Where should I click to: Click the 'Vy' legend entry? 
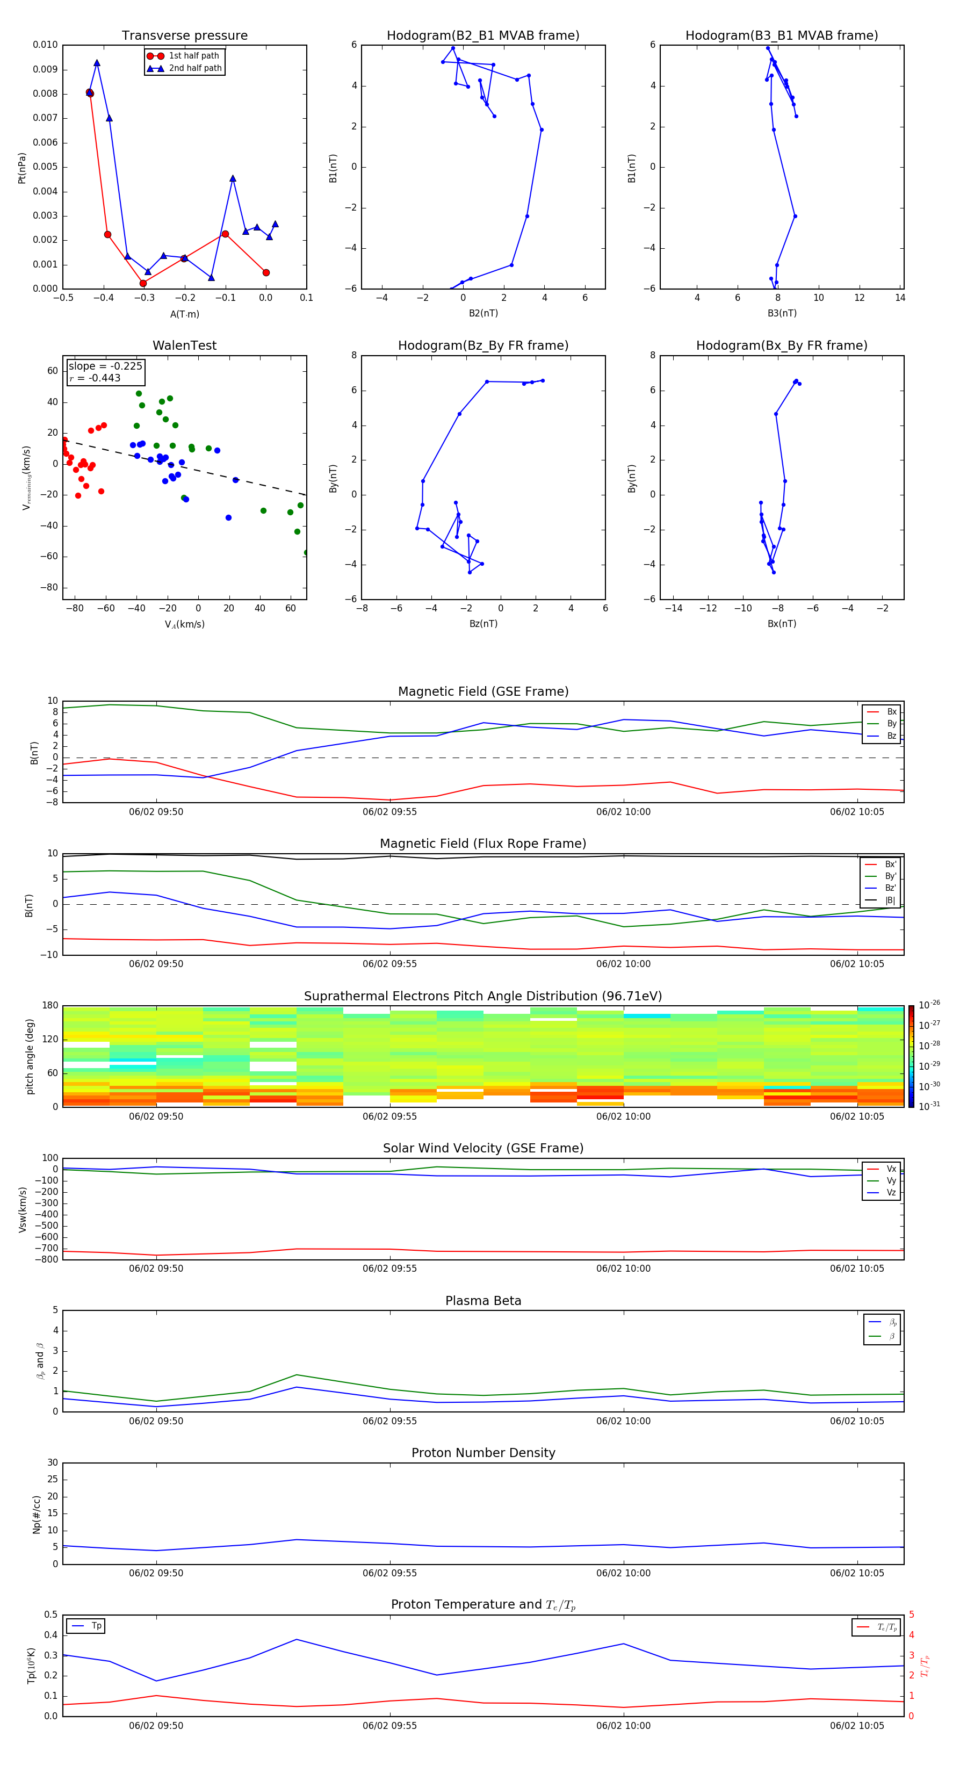point(882,1180)
